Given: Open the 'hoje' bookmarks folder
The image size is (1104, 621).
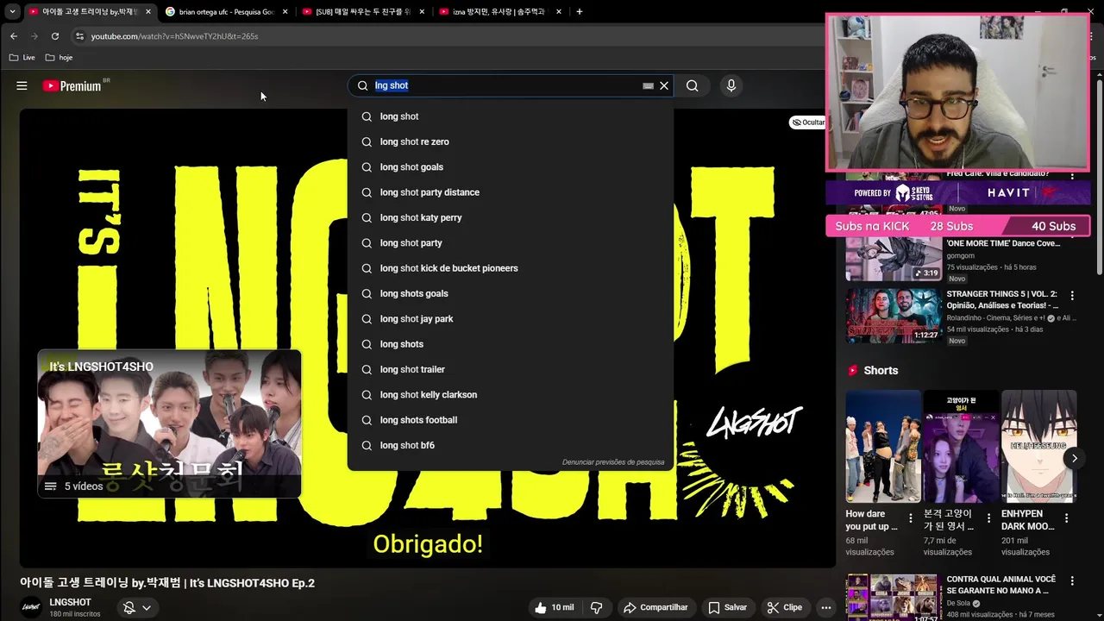Looking at the screenshot, I should tap(59, 58).
